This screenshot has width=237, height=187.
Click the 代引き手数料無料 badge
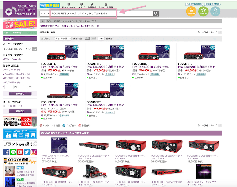[x=194, y=4]
